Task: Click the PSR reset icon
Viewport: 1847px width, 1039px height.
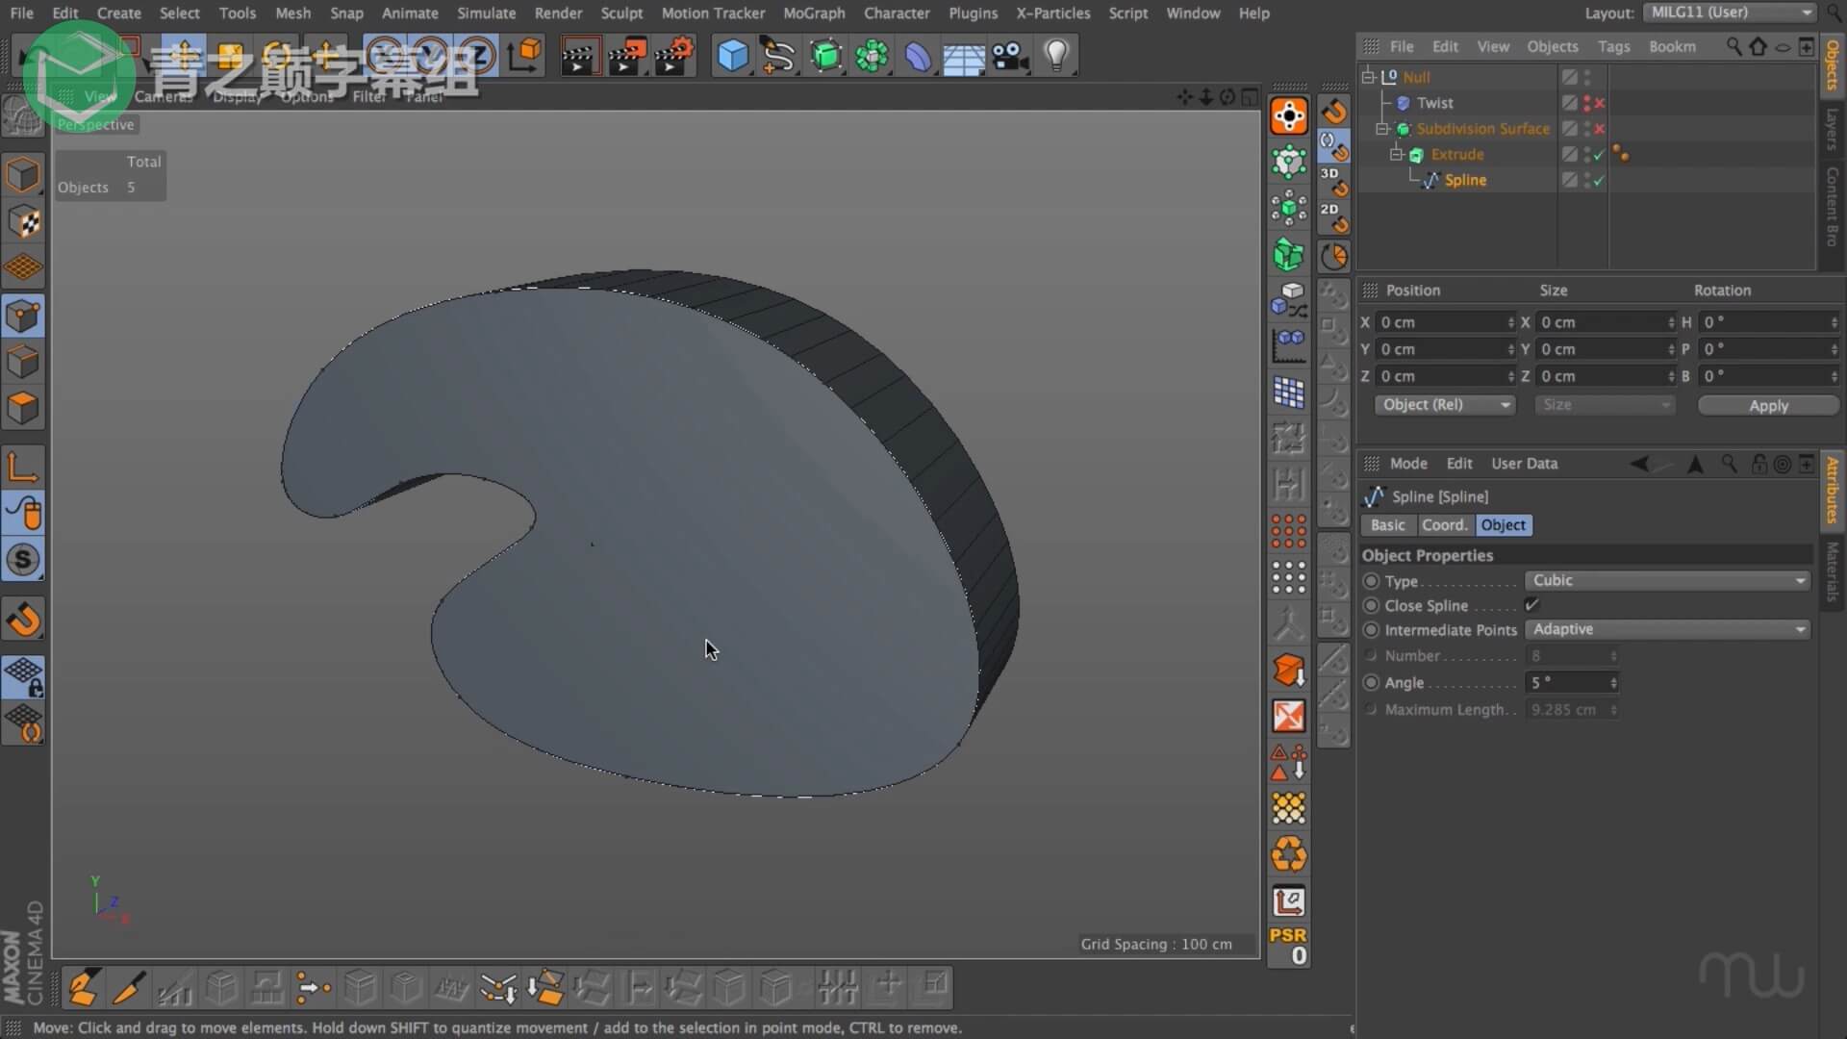Action: pos(1288,945)
